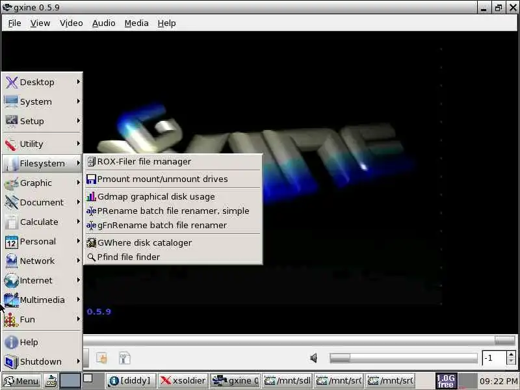Switch to the /mnt/sdl taskbar window
This screenshot has width=520, height=390.
(x=287, y=381)
